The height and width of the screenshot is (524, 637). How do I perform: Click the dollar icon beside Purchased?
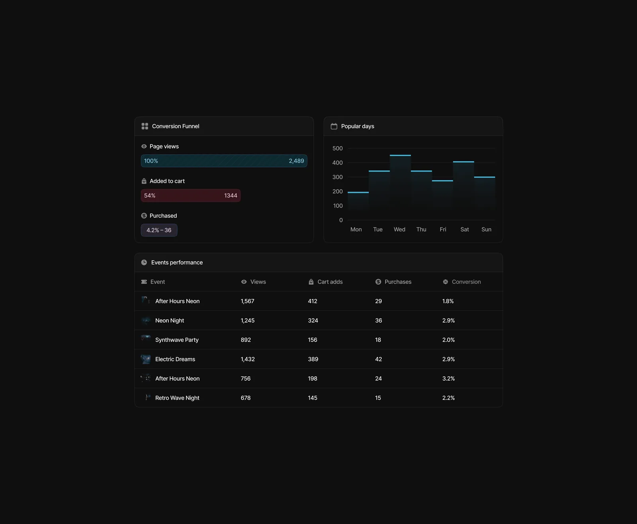144,216
